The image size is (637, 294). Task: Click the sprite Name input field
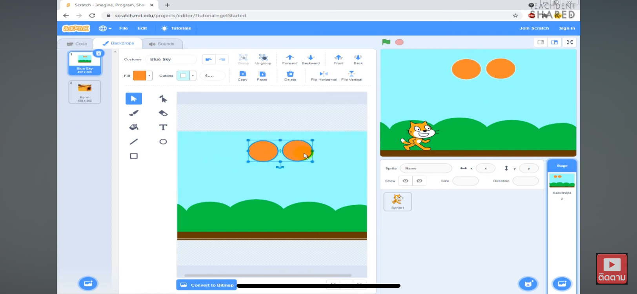point(426,168)
